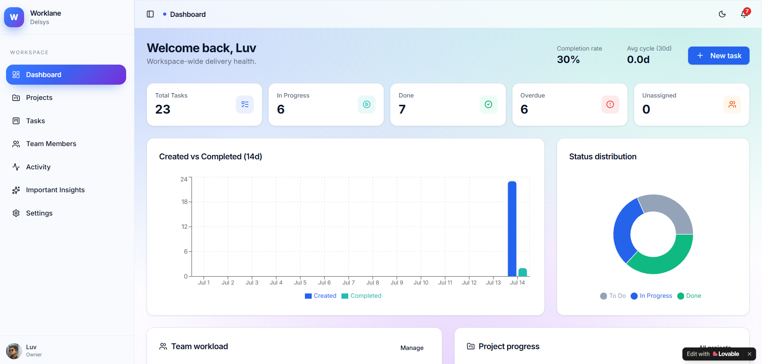
Task: Switch to dark mode with moon icon
Action: 722,14
